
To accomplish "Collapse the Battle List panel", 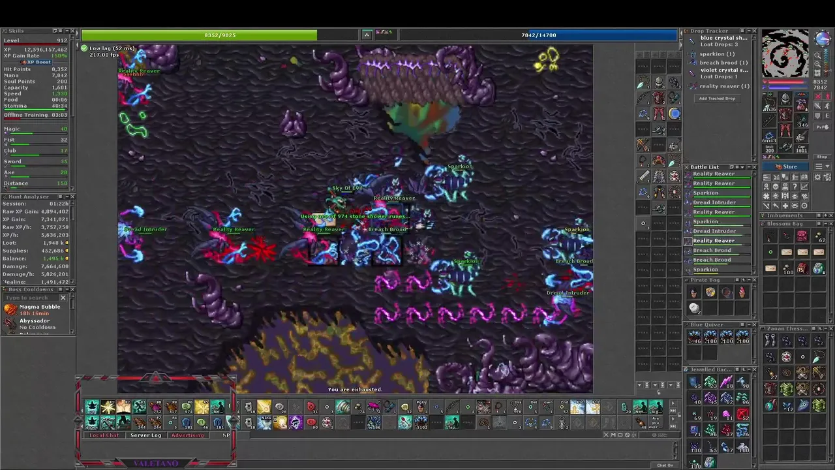I will coord(750,167).
